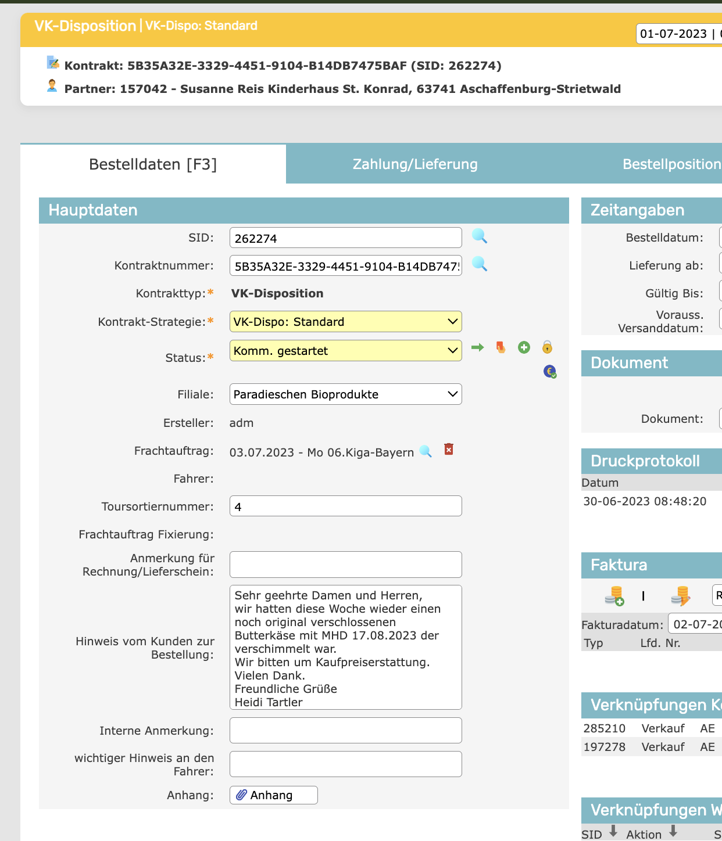Click coins with plus icon in Faktura
This screenshot has height=841, width=722.
click(x=614, y=596)
